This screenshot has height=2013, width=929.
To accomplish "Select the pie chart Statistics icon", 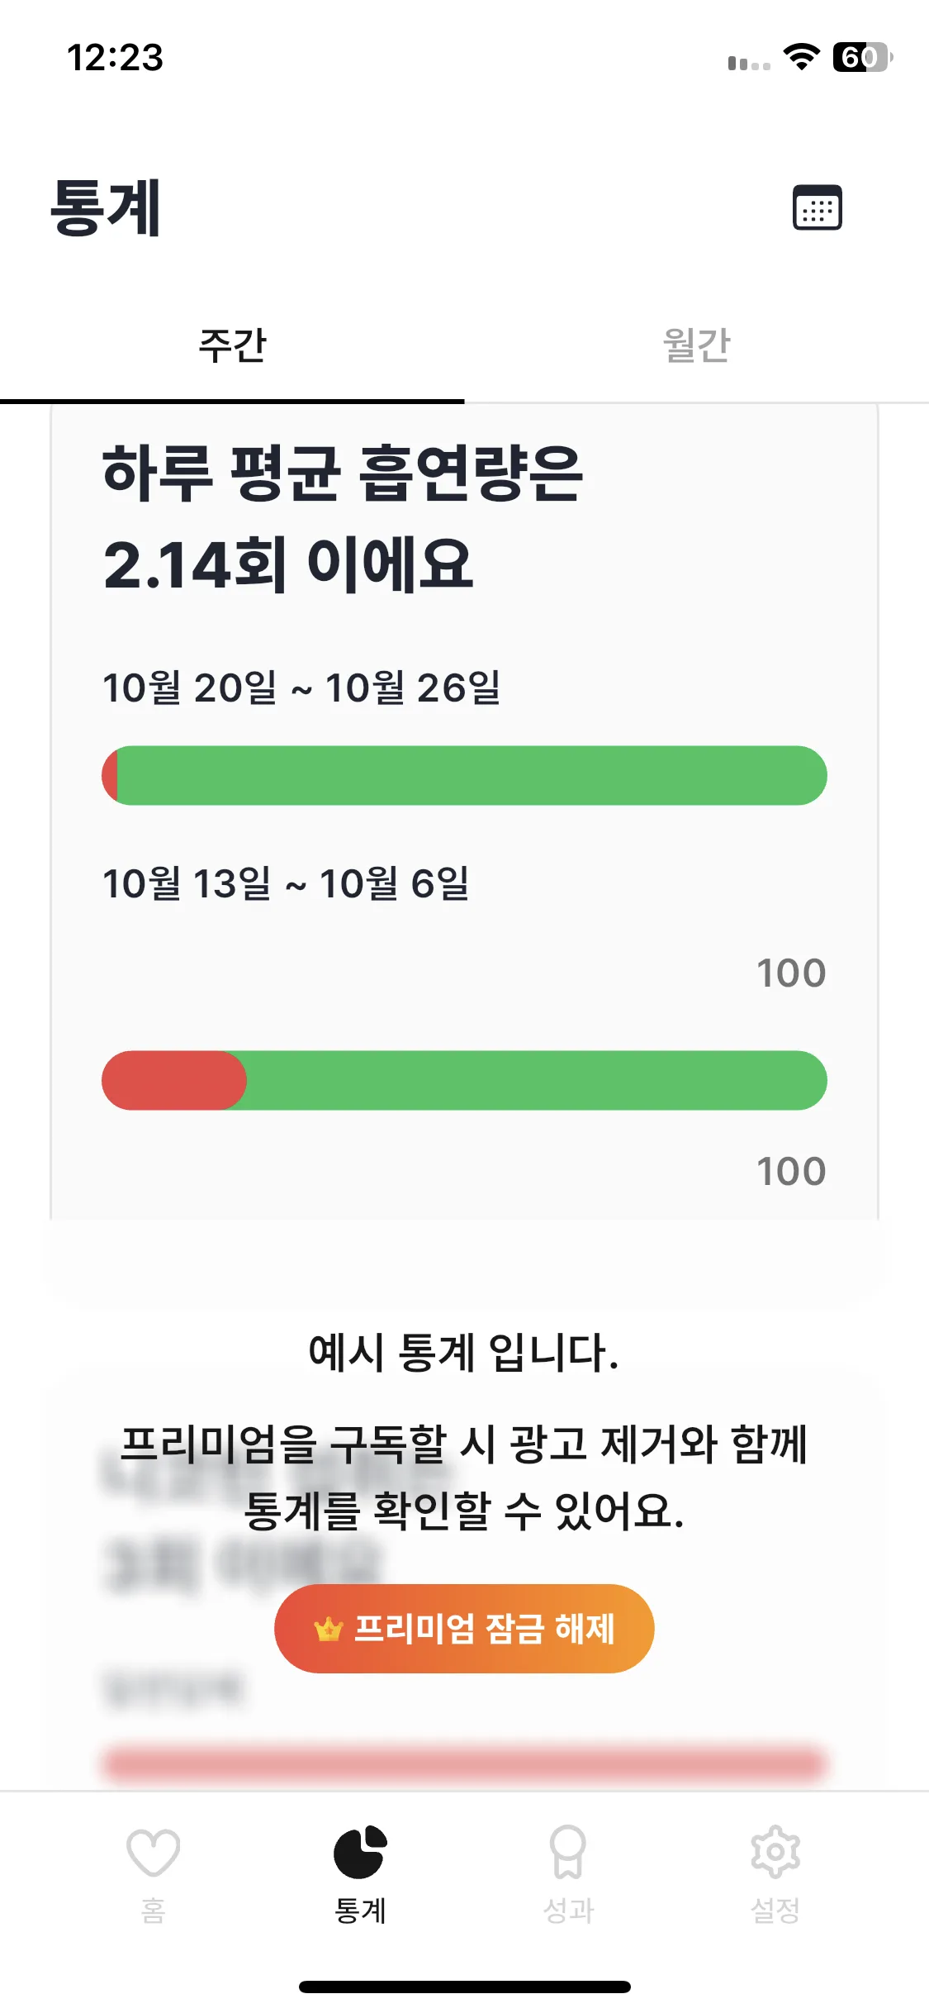I will (x=360, y=1852).
